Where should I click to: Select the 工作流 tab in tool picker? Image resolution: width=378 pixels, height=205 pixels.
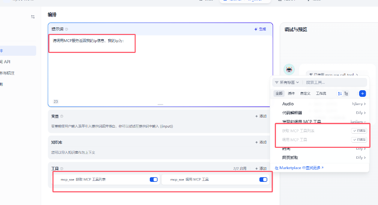pos(321,94)
